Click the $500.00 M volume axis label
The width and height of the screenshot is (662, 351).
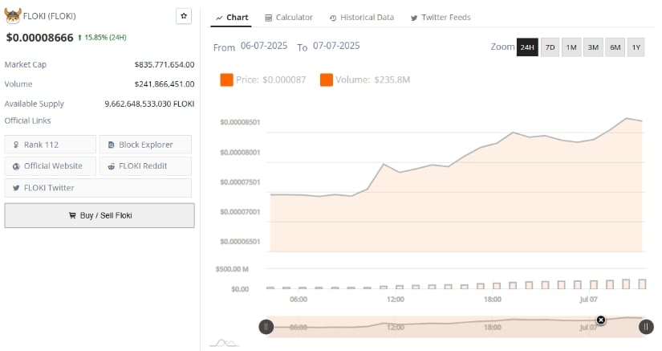point(232,269)
